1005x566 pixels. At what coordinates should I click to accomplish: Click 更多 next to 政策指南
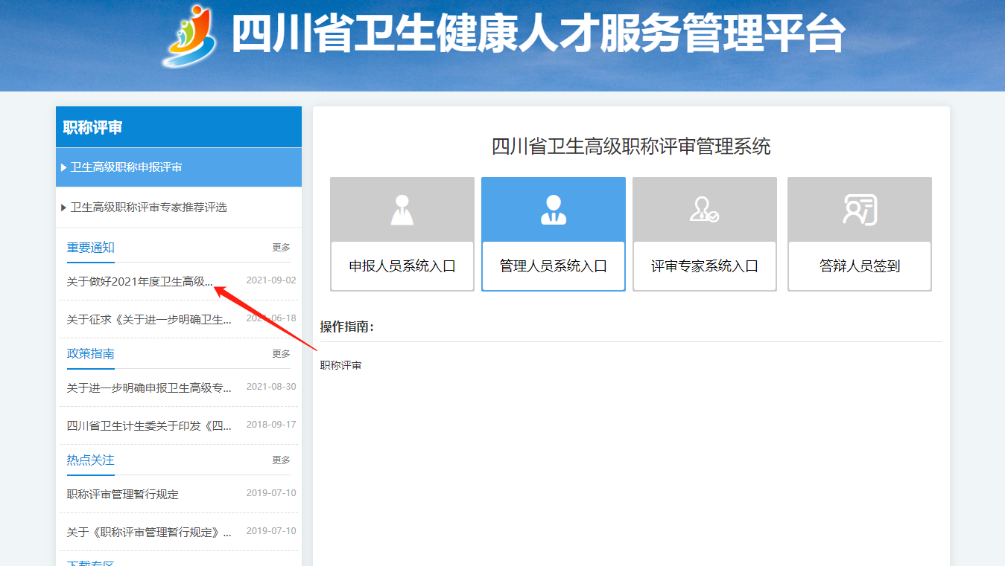point(281,354)
